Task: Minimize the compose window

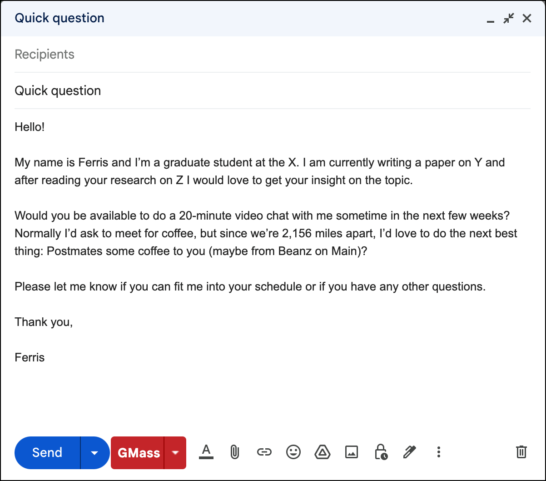Action: pyautogui.click(x=491, y=19)
